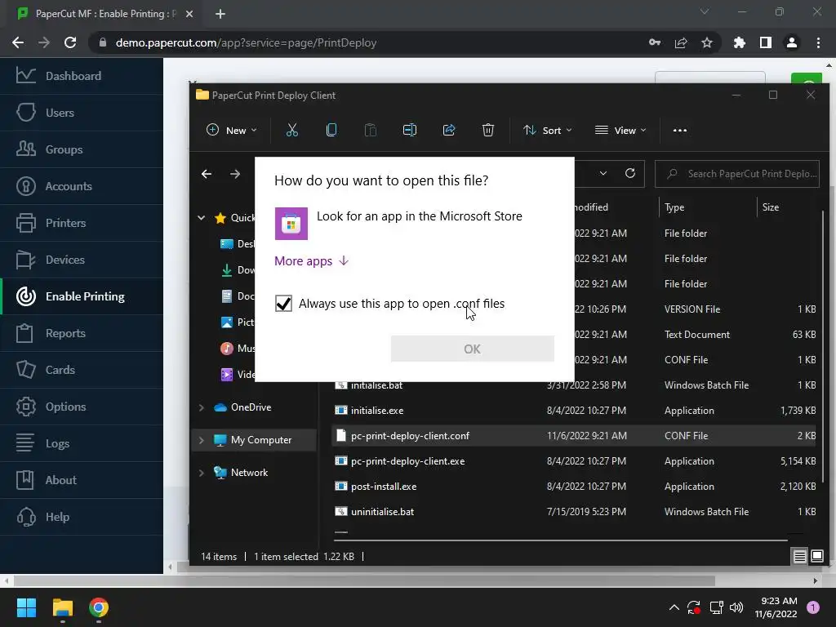This screenshot has width=836, height=627.
Task: Click Chrome icon on taskbar
Action: [99, 607]
